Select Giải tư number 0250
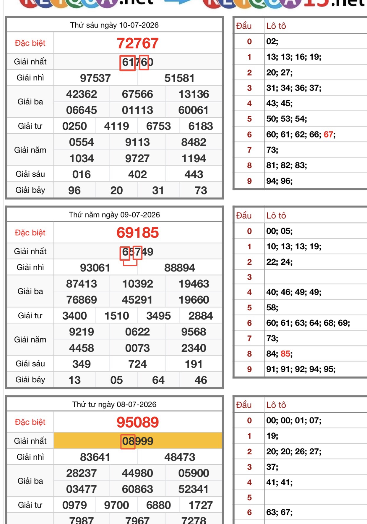 click(x=74, y=126)
